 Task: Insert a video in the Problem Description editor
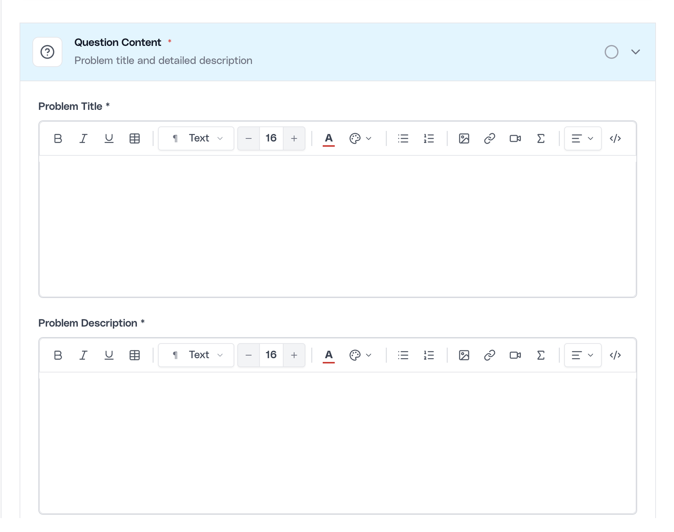(x=515, y=355)
